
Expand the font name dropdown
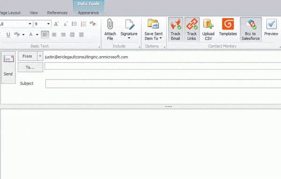tap(30, 24)
